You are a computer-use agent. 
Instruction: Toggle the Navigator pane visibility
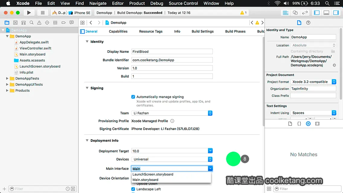316,13
